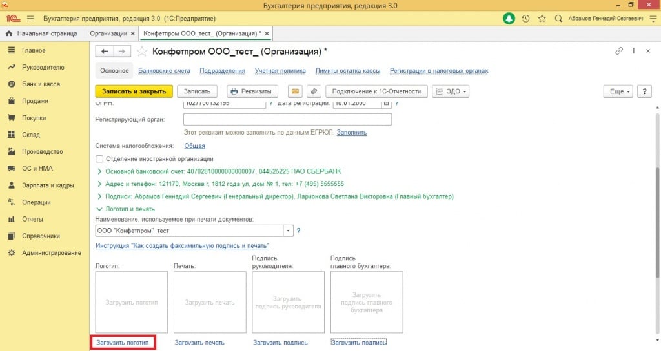
Task: Expand 'Основной банковский счет' section
Action: click(x=99, y=171)
